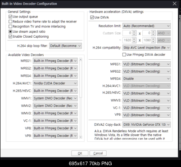
Task: Open H.265/HEVC available decoder dropdown
Action: point(55,91)
